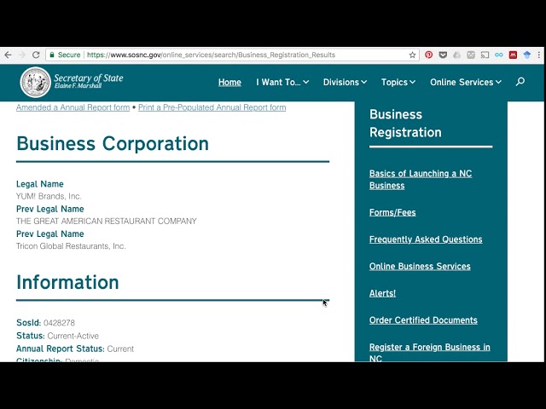The width and height of the screenshot is (546, 409).
Task: Open the Chrome three-dot menu
Action: pos(539,55)
